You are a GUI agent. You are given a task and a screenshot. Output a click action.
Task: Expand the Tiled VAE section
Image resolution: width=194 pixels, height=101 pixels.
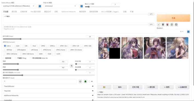coord(49,91)
